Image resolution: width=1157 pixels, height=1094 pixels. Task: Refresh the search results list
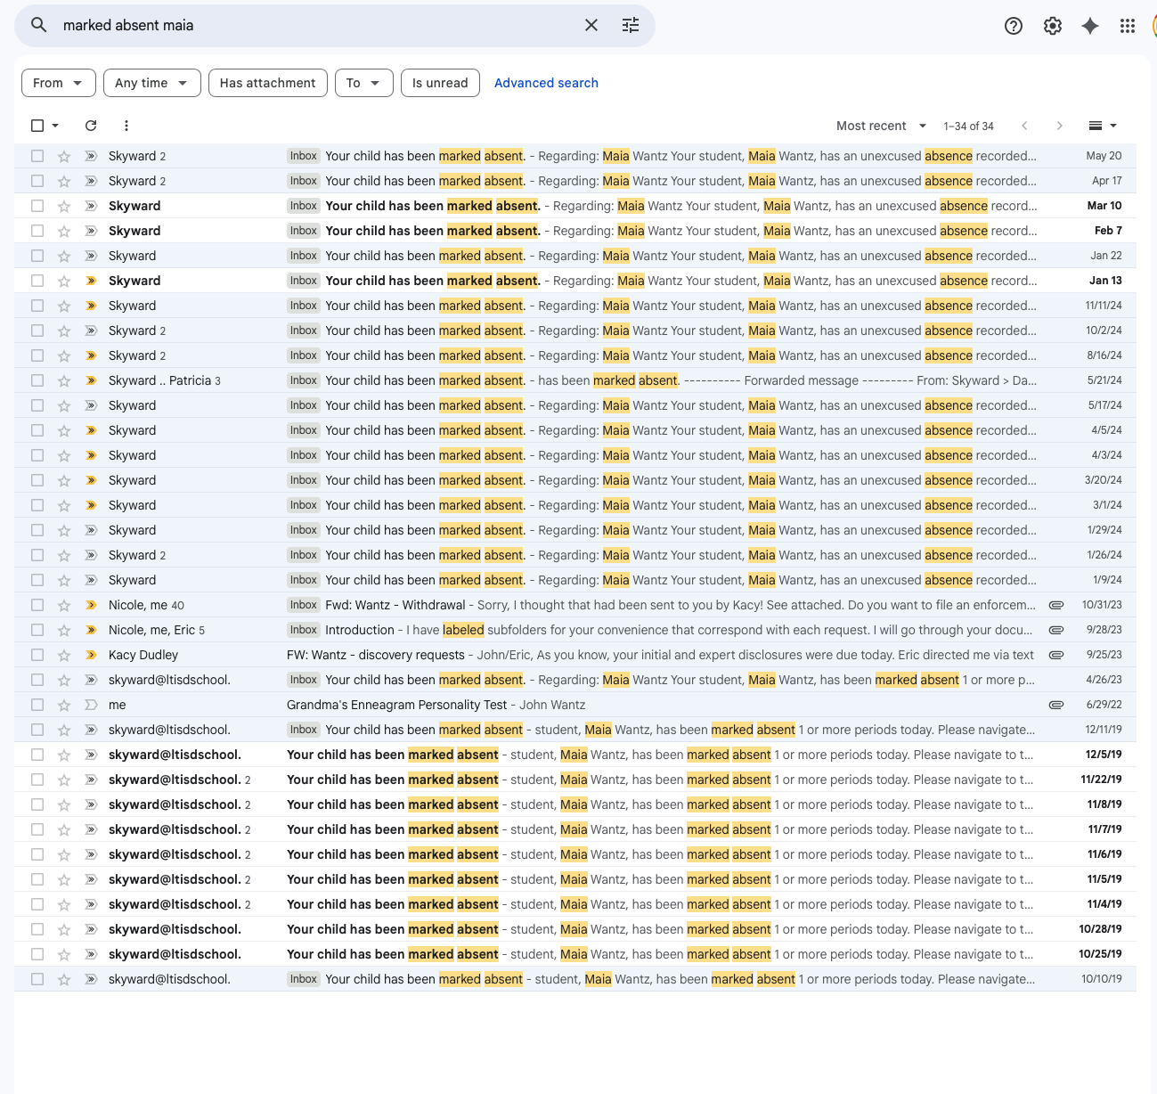pos(91,126)
